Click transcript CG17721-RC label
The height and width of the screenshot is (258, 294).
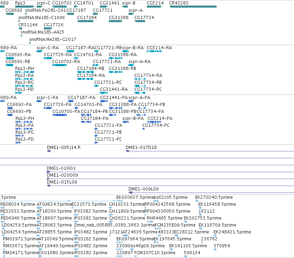click(108, 82)
